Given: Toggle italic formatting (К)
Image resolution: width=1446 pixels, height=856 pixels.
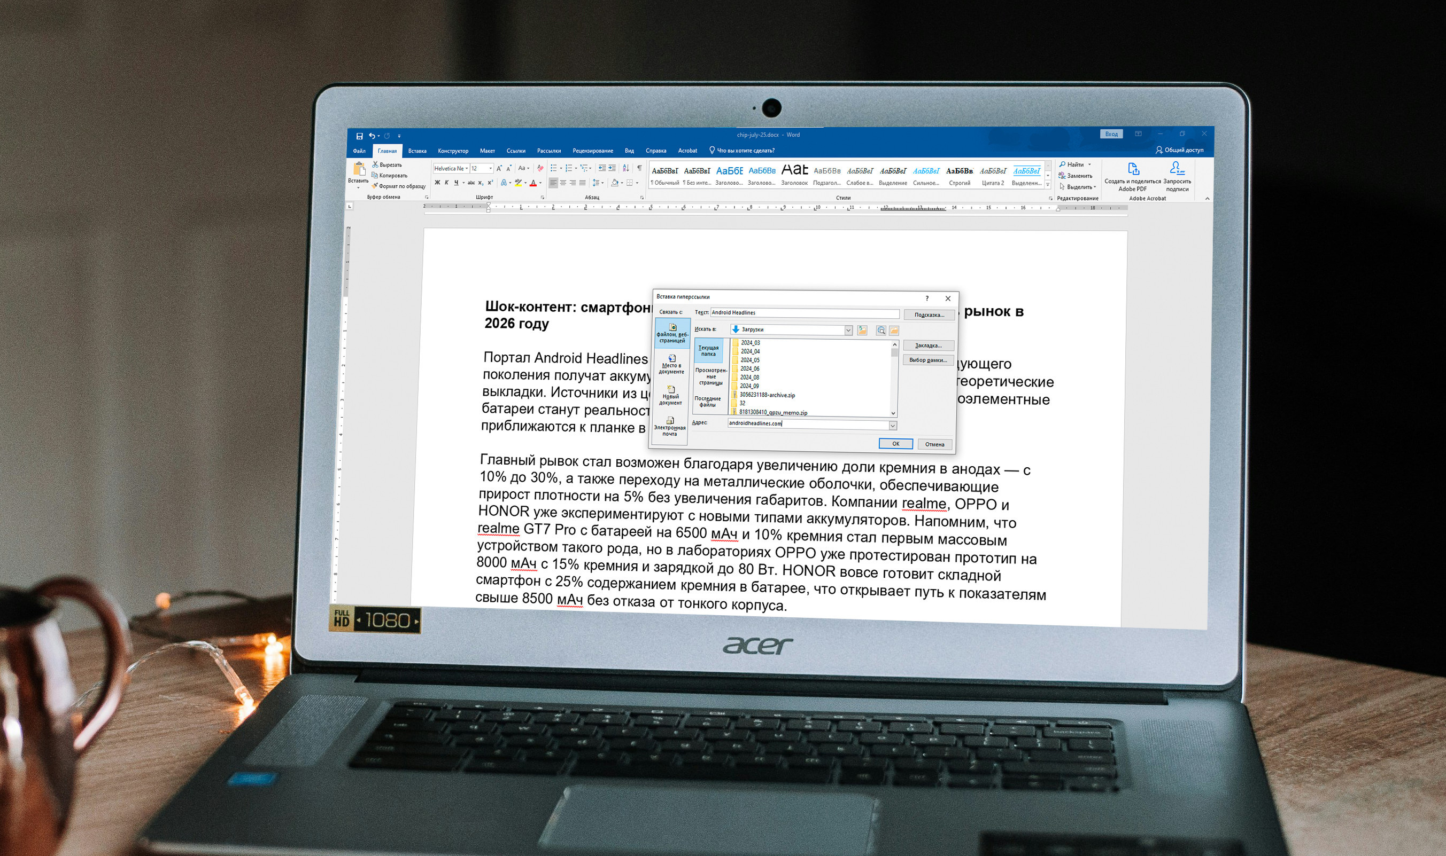Looking at the screenshot, I should (x=446, y=183).
